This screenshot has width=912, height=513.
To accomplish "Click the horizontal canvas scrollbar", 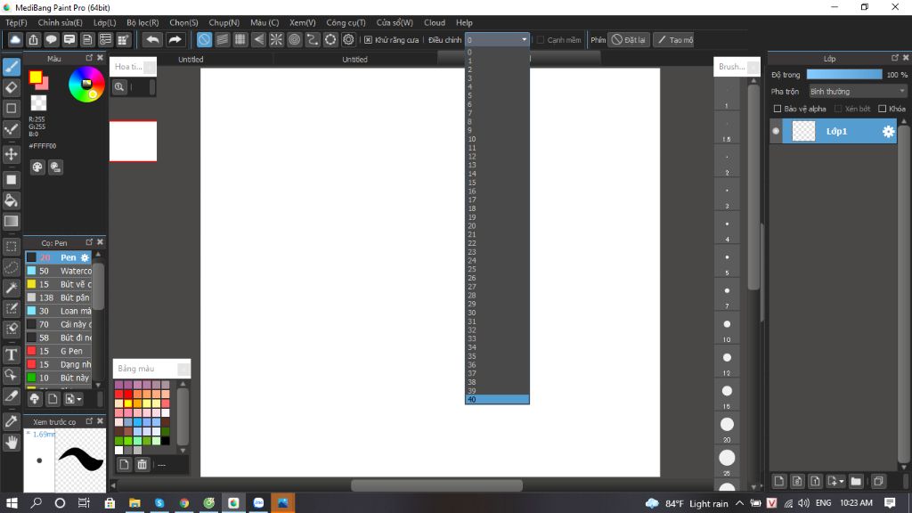I will tap(436, 485).
